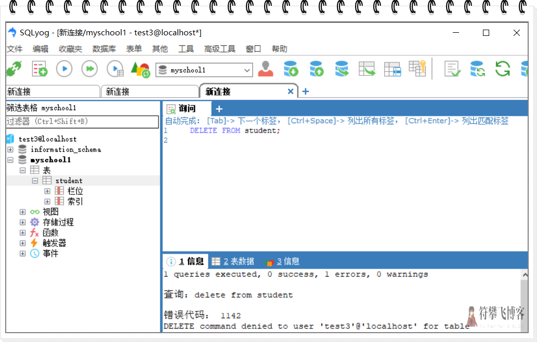Expand the 存储过程 stored procedures node
Image resolution: width=537 pixels, height=342 pixels.
(22, 222)
